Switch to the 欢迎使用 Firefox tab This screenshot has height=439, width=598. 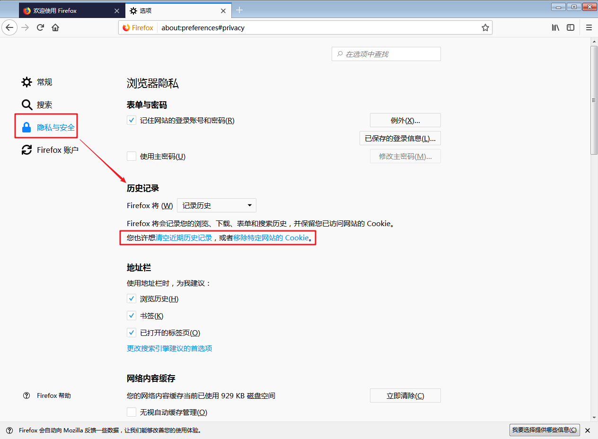tap(71, 10)
